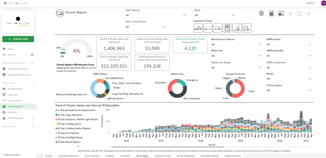
Task: Select the box truck equipment group icon
Action: click(217, 28)
